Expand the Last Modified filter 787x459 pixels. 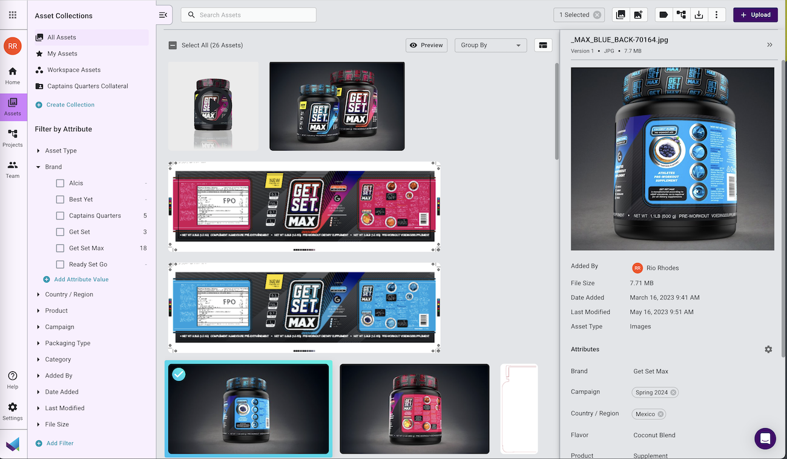click(39, 409)
